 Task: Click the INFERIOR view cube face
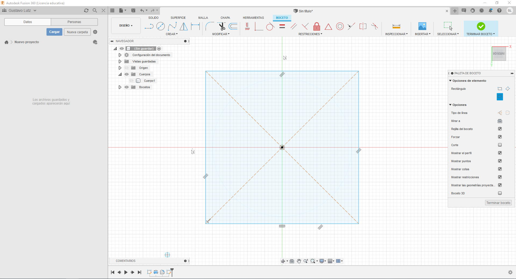pyautogui.click(x=499, y=54)
